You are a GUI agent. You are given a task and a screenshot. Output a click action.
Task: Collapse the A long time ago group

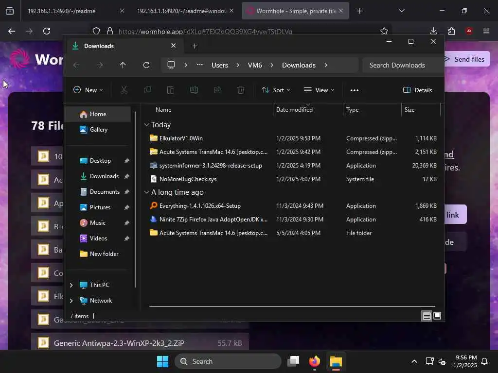pyautogui.click(x=146, y=192)
